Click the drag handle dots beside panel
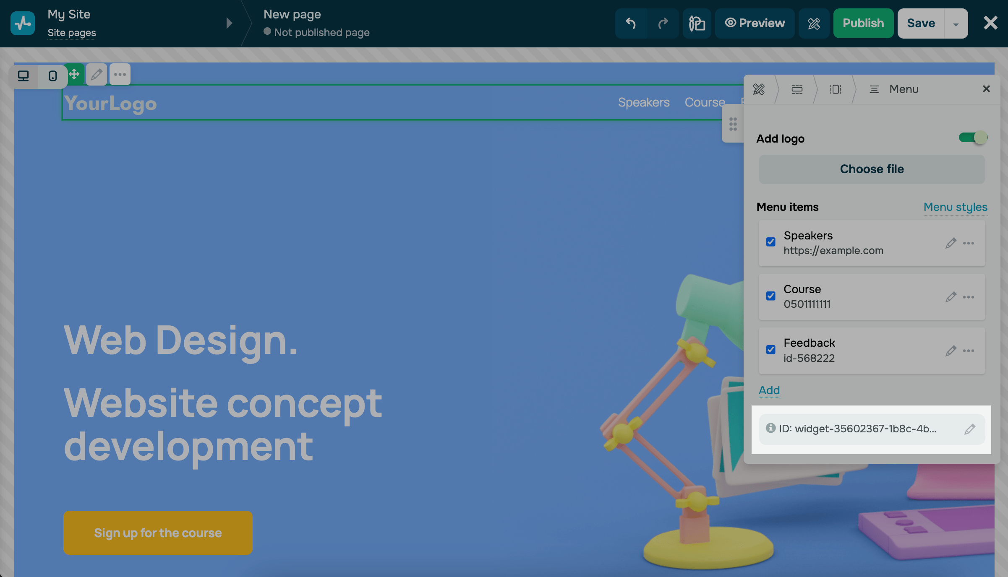1008x577 pixels. coord(733,124)
